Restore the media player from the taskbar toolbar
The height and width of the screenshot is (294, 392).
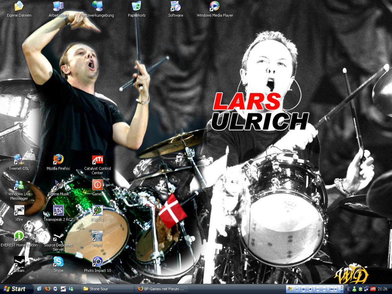[x=342, y=291]
